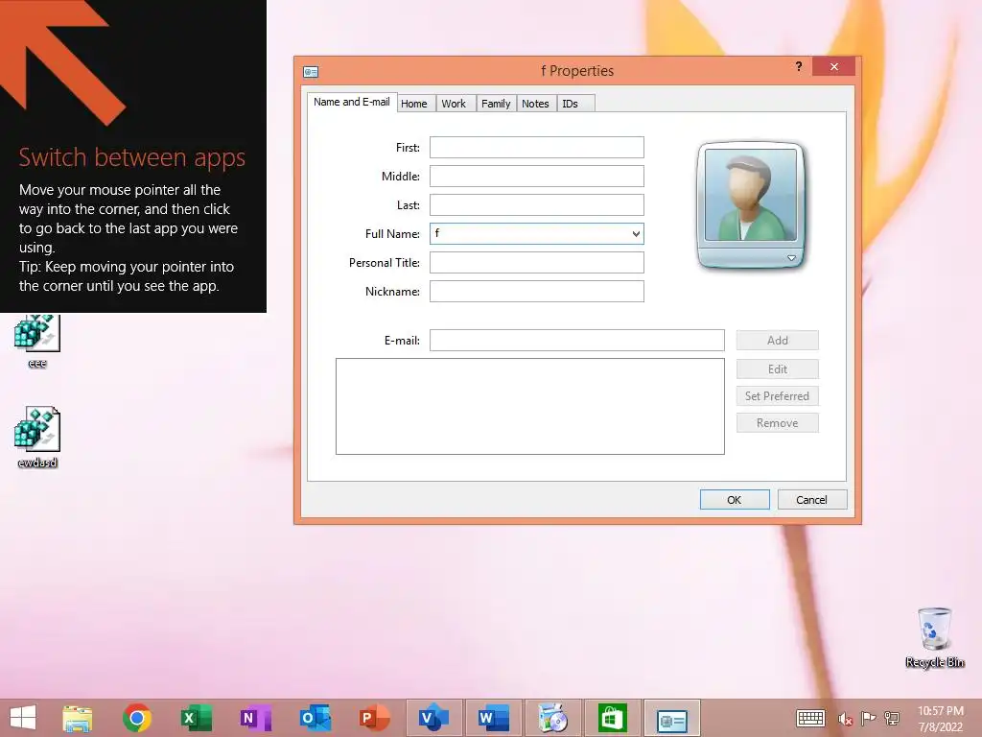Click the muted volume tray icon
The height and width of the screenshot is (737, 982).
tap(846, 719)
